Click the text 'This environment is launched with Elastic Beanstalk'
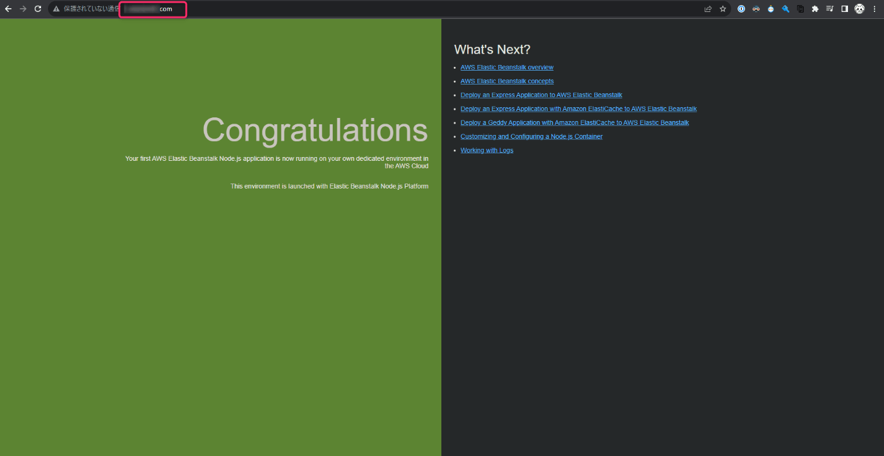The height and width of the screenshot is (456, 884). tap(329, 186)
